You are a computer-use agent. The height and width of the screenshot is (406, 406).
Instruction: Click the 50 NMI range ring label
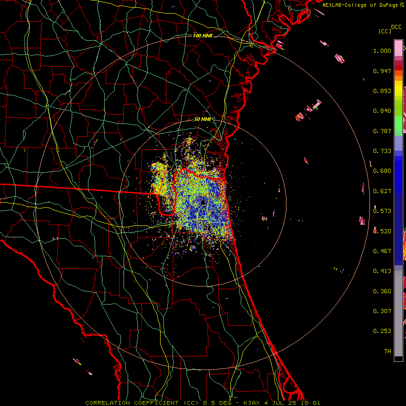pos(203,119)
